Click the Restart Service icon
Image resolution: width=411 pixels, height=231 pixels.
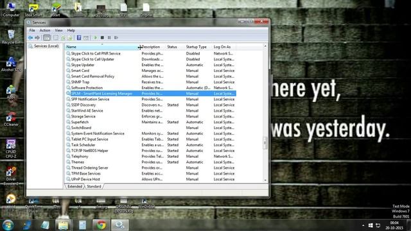116,38
